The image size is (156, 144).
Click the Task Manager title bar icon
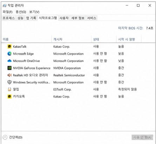[5, 5]
